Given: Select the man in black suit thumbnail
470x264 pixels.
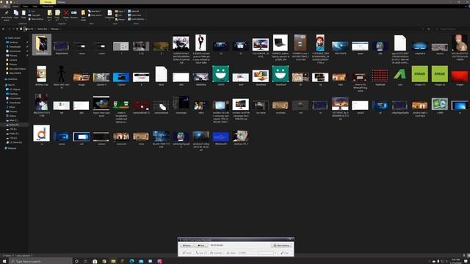Looking at the screenshot, I should pos(200,43).
